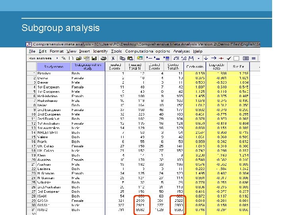Click treated events 54 in ISAM row
Screen dimensions: 286x215
(x=115, y=196)
